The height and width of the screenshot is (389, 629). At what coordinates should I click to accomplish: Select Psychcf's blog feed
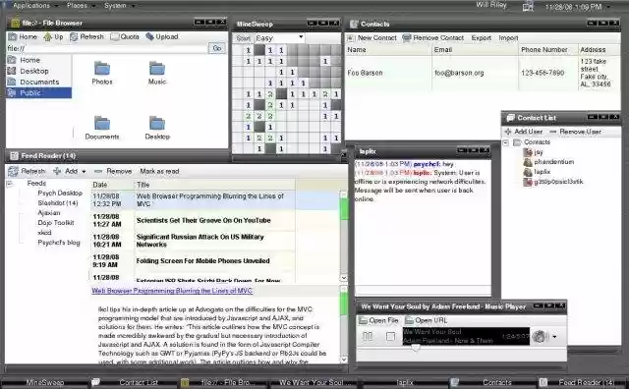[59, 243]
